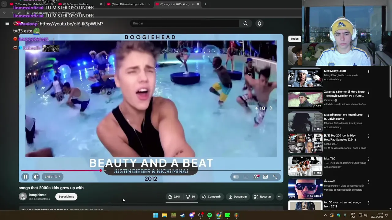392x220 pixels.
Task: Open Discord from the taskbar
Action: [x=192, y=215]
